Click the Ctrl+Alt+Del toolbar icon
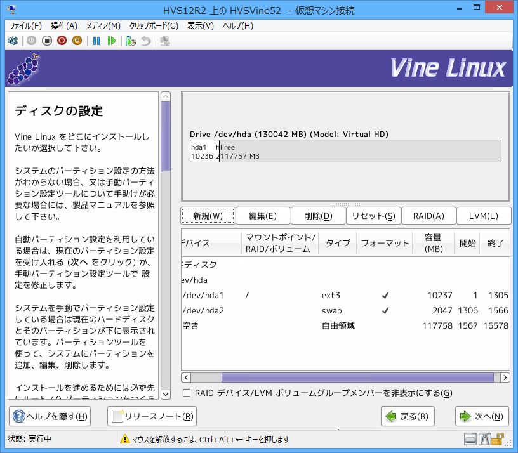 (x=13, y=41)
